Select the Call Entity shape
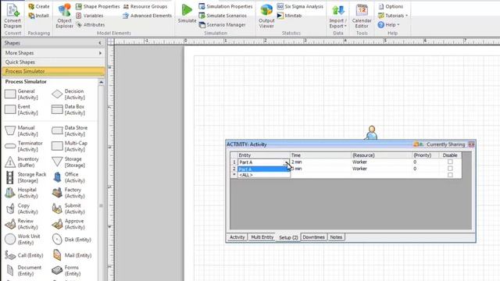The height and width of the screenshot is (281, 500). [x=24, y=255]
